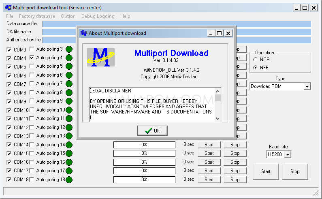This screenshot has height=199, width=322.
Task: Open the Option menu
Action: click(x=68, y=16)
